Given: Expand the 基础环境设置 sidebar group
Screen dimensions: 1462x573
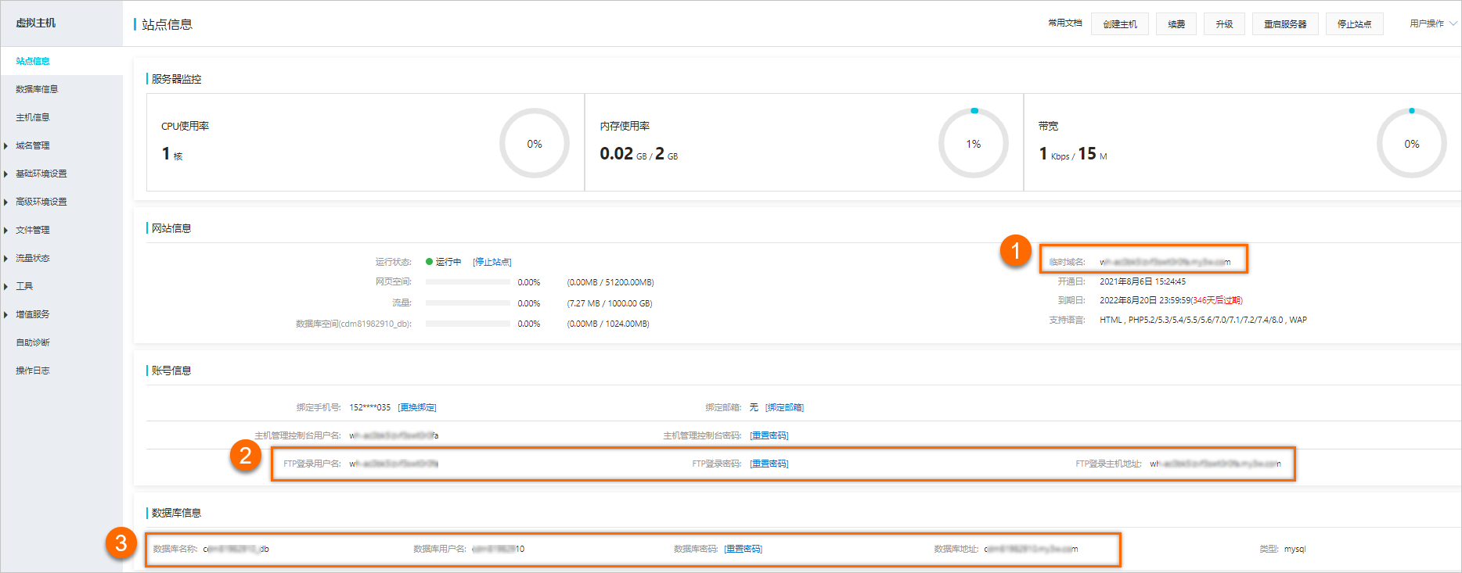Looking at the screenshot, I should point(41,174).
